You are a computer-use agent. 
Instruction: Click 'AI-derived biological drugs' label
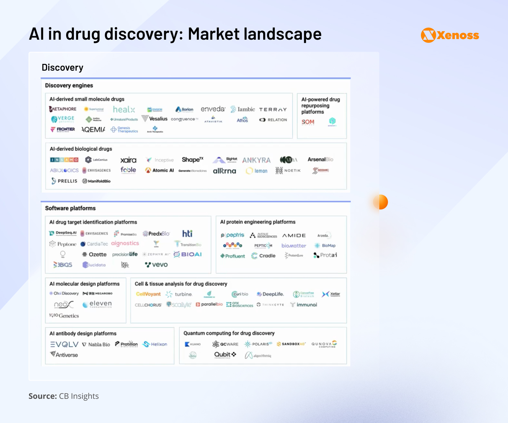tap(81, 149)
